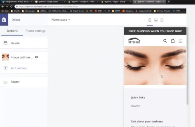The width and height of the screenshot is (195, 127).
Task: Select the fullscreen preview icon
Action: [x=162, y=20]
